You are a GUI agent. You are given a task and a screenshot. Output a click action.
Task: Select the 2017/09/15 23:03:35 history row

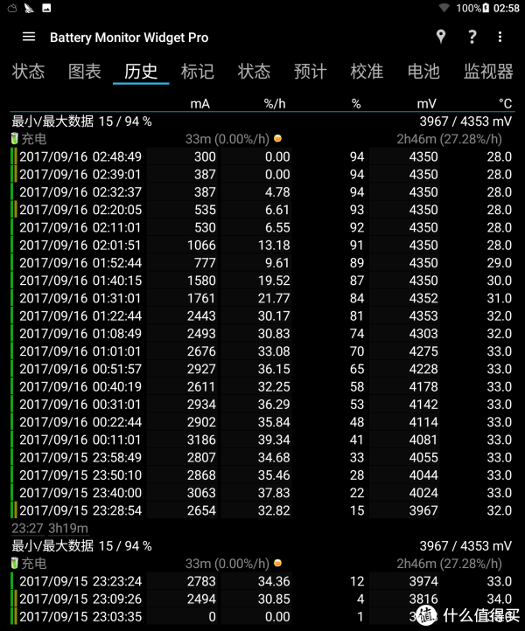pos(262,616)
